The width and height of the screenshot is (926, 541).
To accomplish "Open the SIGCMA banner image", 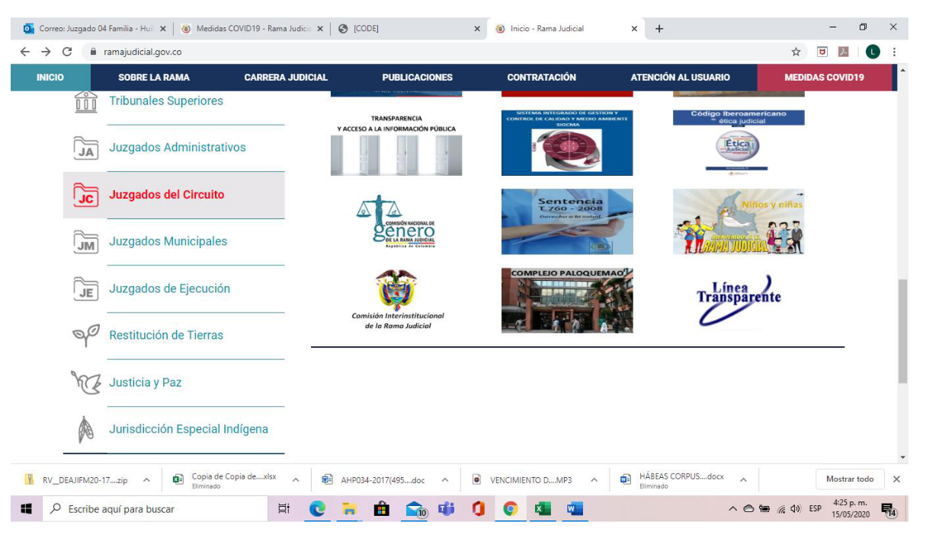I will (567, 143).
